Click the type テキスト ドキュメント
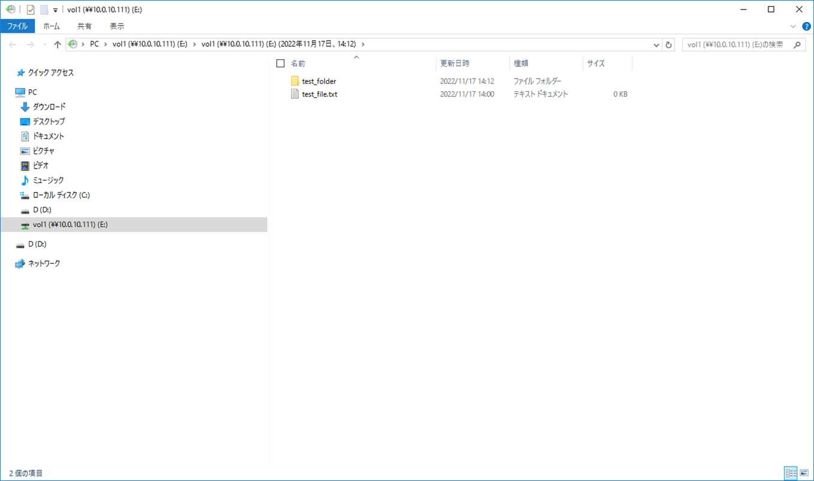 (x=540, y=94)
